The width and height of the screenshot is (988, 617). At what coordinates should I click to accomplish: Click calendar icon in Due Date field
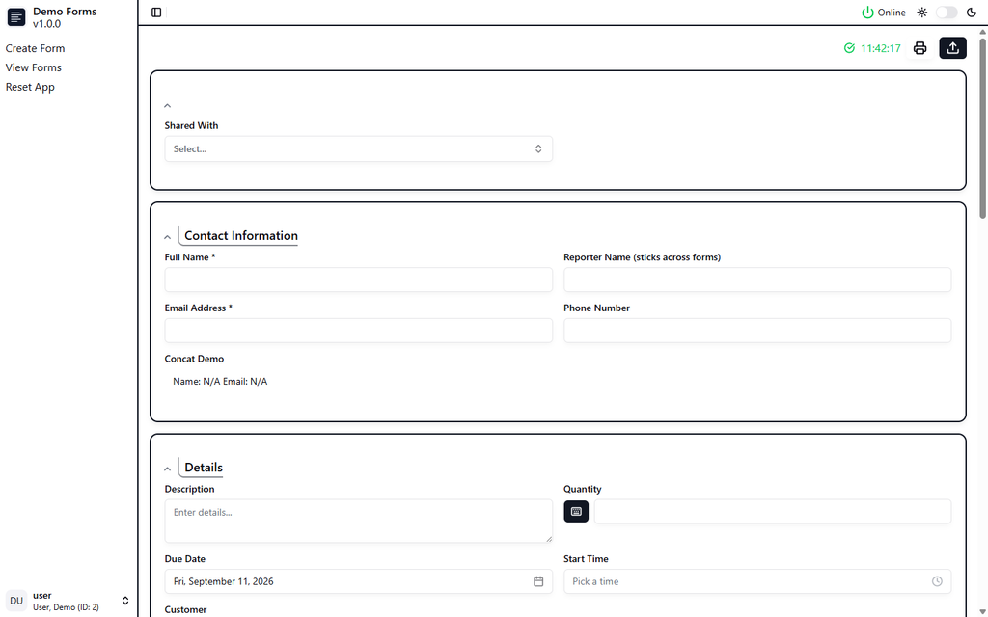pyautogui.click(x=538, y=581)
